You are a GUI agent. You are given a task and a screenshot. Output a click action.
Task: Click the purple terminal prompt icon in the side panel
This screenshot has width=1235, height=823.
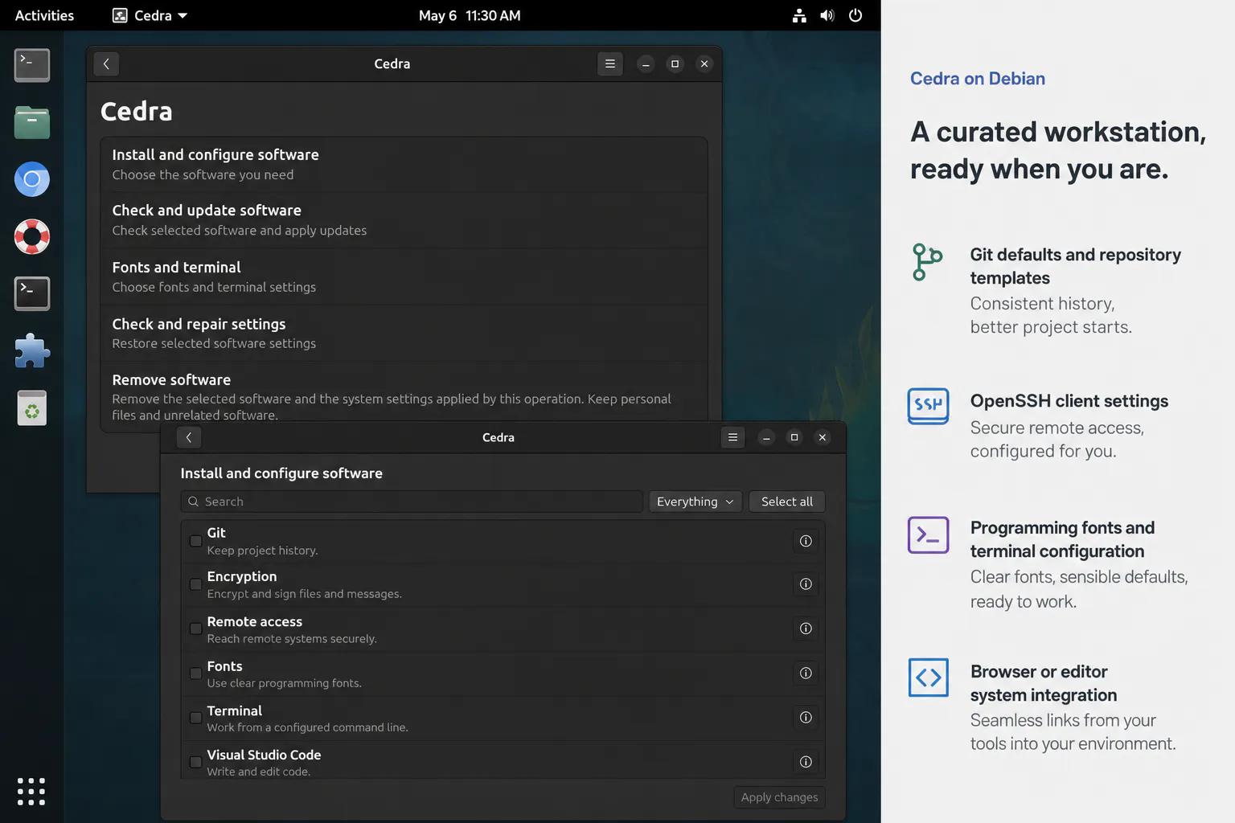pyautogui.click(x=928, y=534)
